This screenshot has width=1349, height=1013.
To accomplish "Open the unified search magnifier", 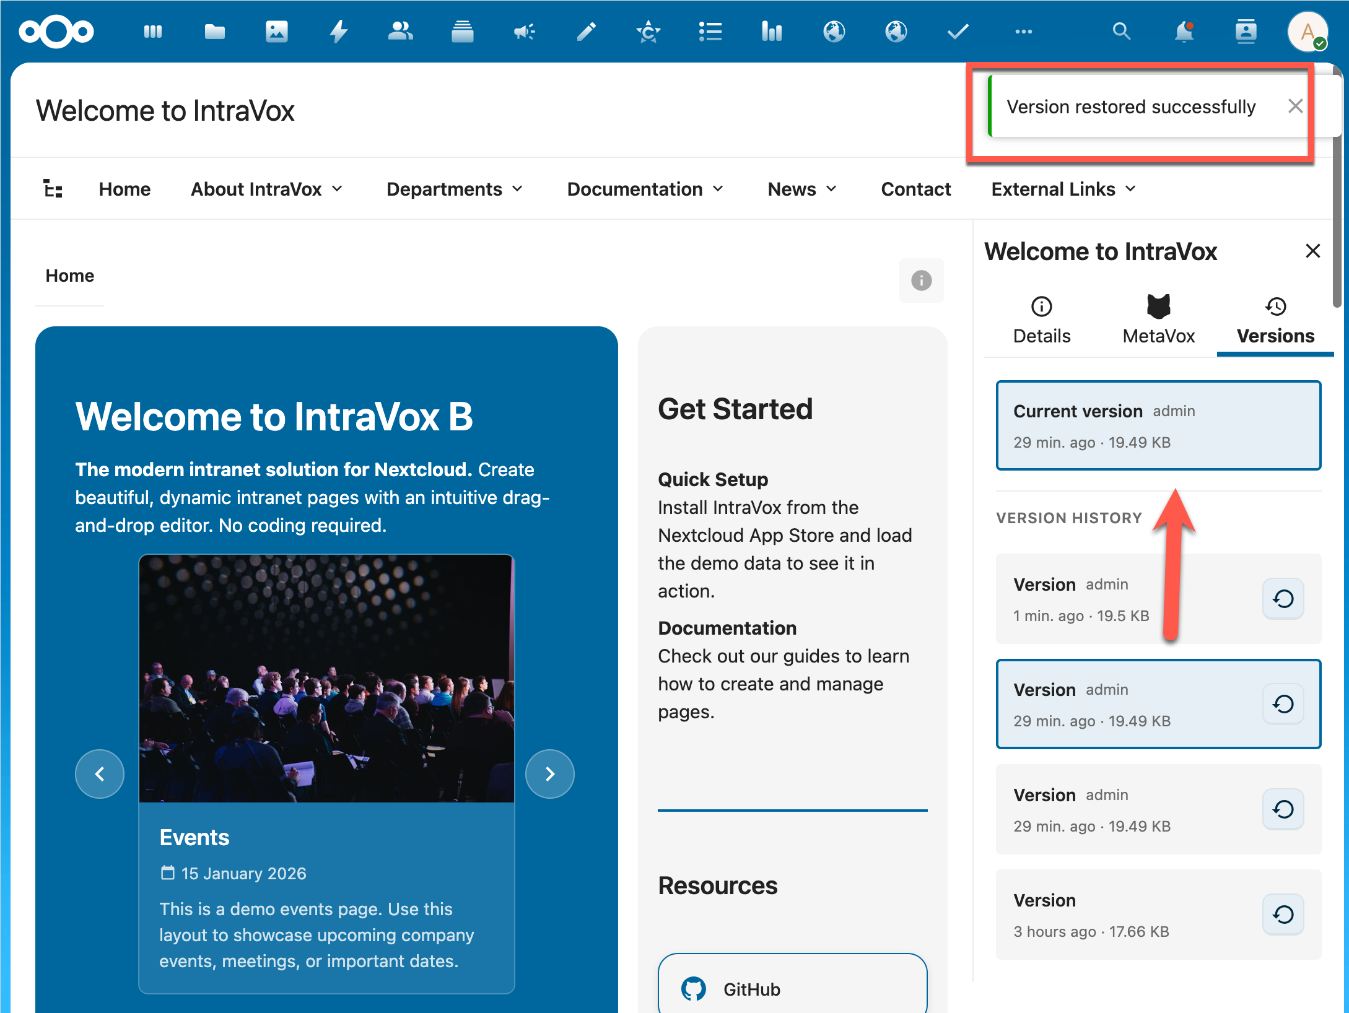I will point(1122,32).
